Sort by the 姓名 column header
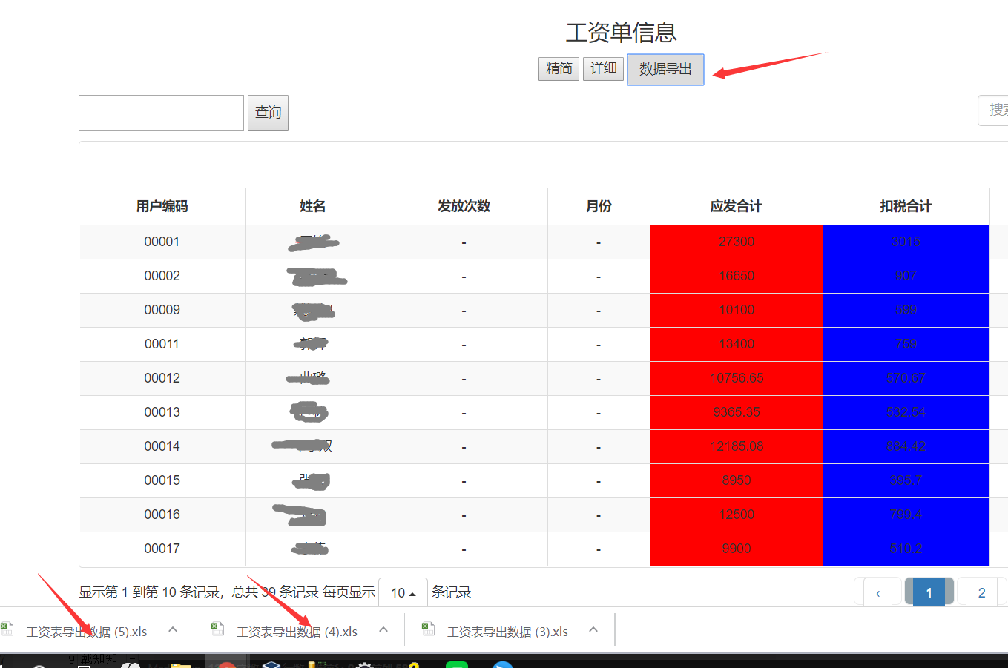 tap(312, 206)
